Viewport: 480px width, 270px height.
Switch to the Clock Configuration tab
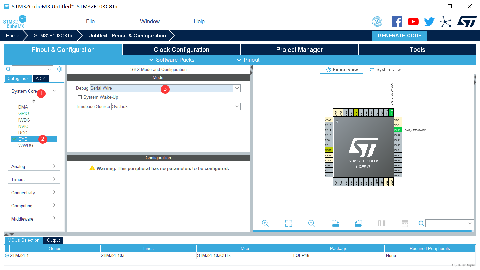click(x=181, y=49)
